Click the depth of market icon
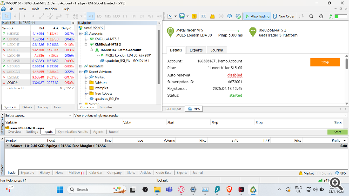349x196 pixels. click(302, 16)
